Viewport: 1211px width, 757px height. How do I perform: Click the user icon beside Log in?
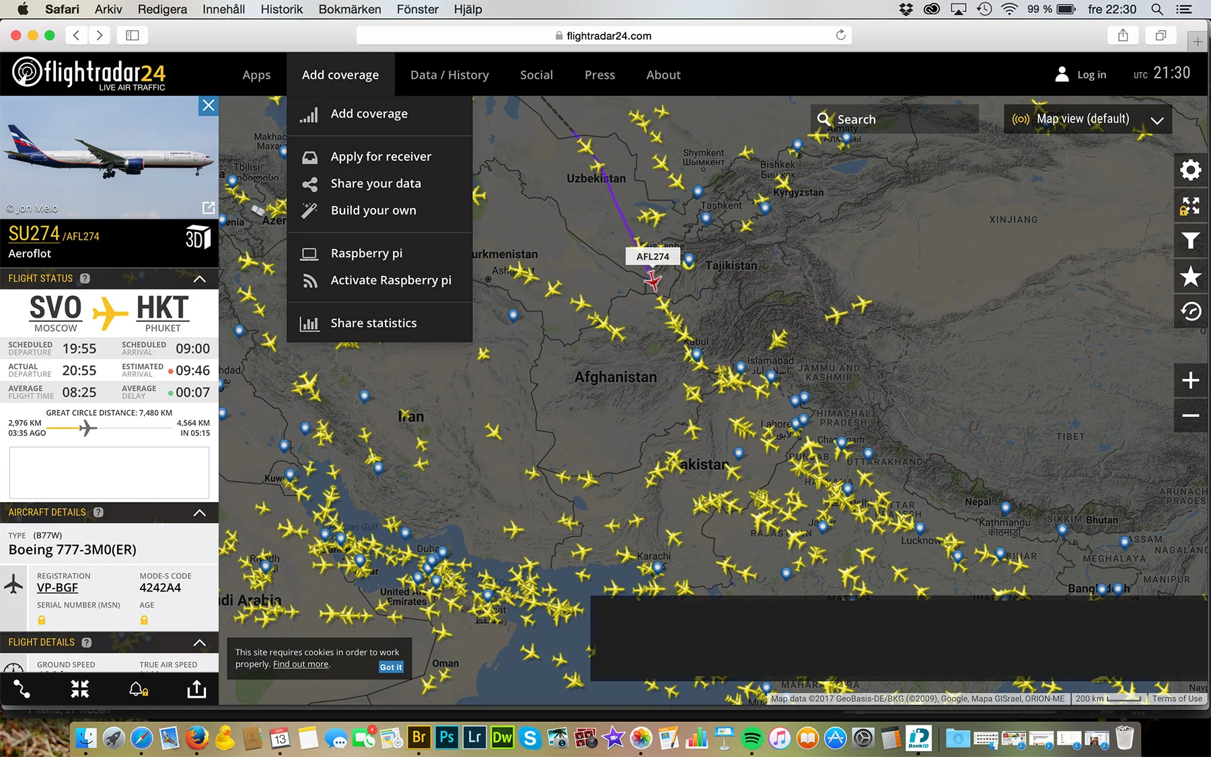click(x=1062, y=74)
